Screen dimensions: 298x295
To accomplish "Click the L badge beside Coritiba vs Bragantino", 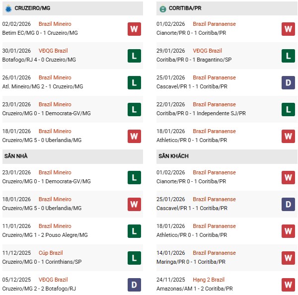I will click(x=289, y=56).
